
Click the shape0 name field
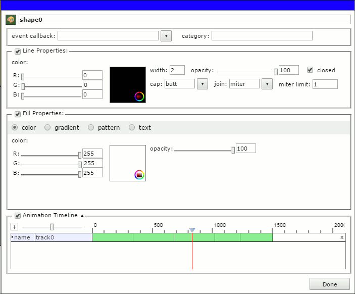pyautogui.click(x=185, y=20)
